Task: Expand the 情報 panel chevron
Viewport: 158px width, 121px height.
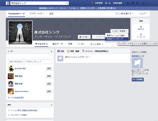Action: [52, 105]
